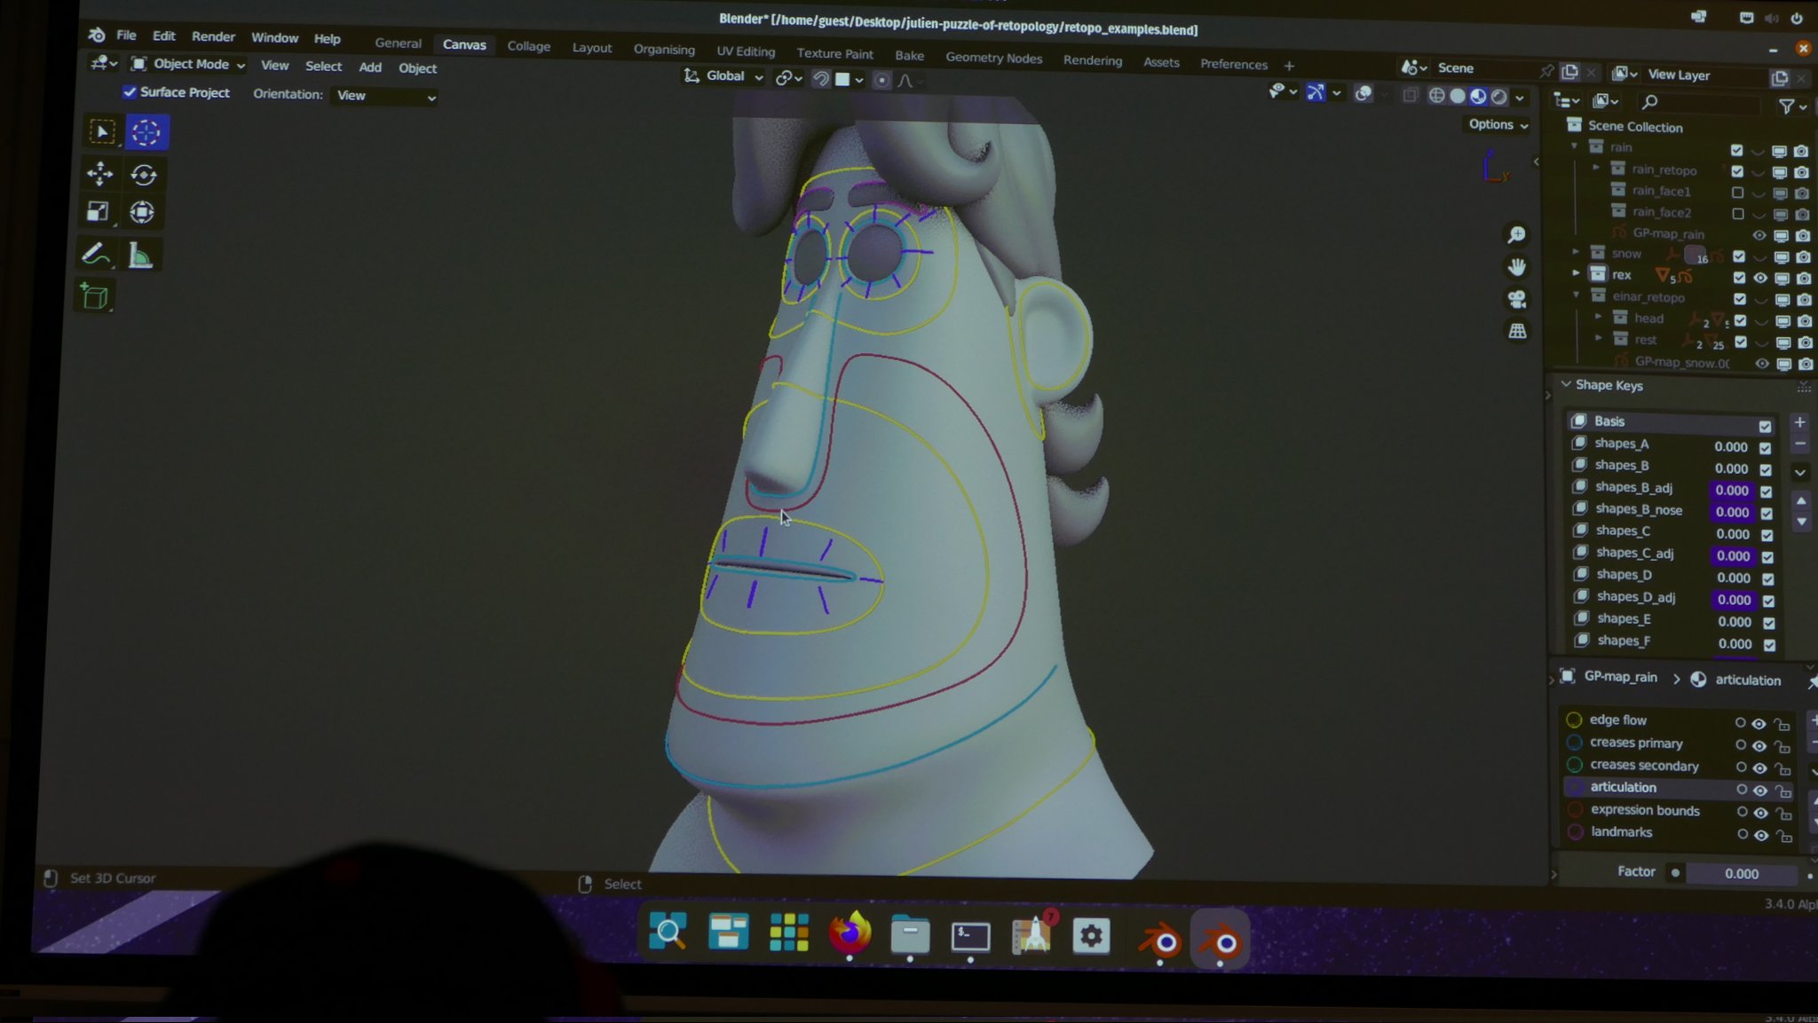Switch to solid viewport shading
This screenshot has width=1818, height=1023.
coord(1458,96)
